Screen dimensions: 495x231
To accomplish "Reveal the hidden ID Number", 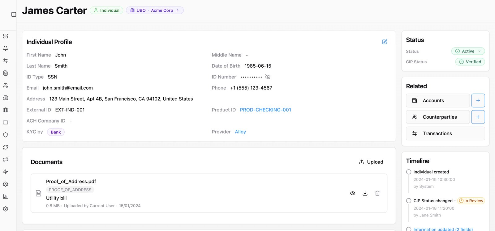I will [x=268, y=77].
